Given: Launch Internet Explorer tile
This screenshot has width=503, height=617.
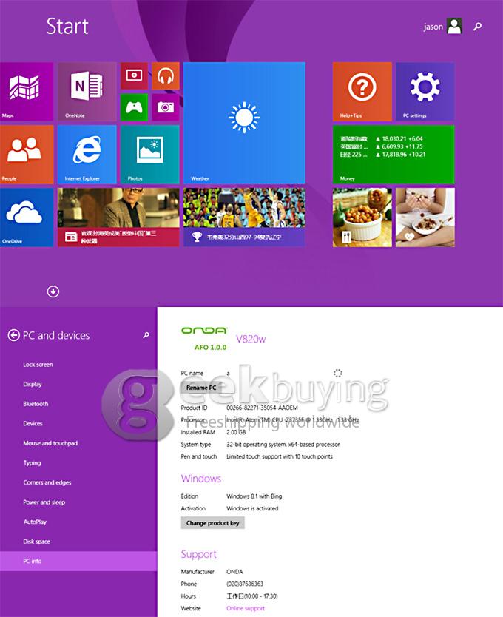Looking at the screenshot, I should point(87,154).
